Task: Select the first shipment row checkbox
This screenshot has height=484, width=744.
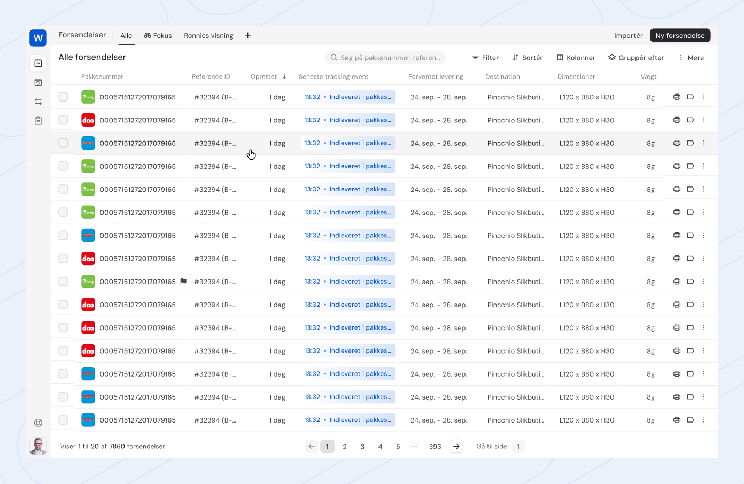Action: 63,97
